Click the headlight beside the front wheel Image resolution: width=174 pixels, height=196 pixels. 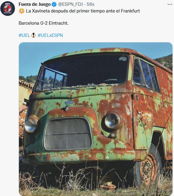[112, 121]
